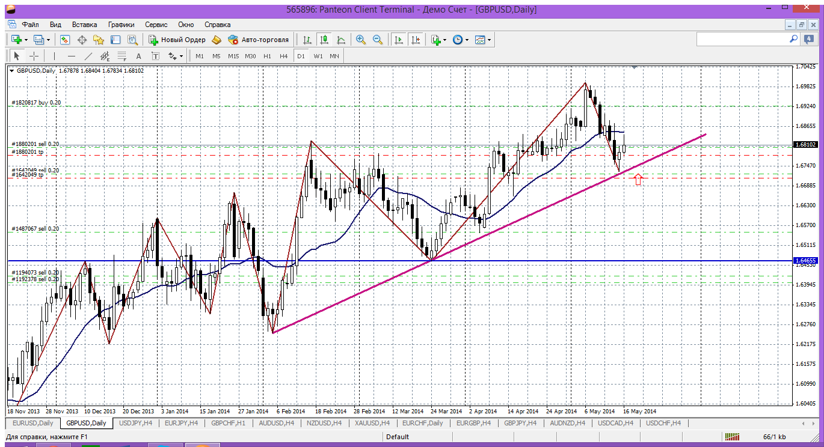
Task: Open the New Order (Новый Ордер) dialog
Action: [x=177, y=40]
